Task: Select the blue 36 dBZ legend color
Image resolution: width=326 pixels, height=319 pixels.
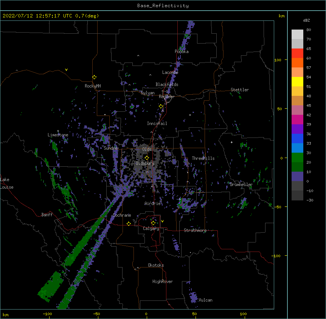Action: 297,138
